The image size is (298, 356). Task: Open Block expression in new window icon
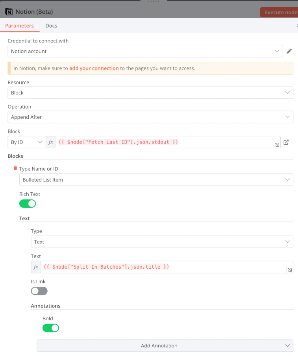pos(286,142)
